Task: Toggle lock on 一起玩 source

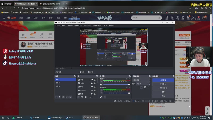Action: pyautogui.click(x=95, y=83)
